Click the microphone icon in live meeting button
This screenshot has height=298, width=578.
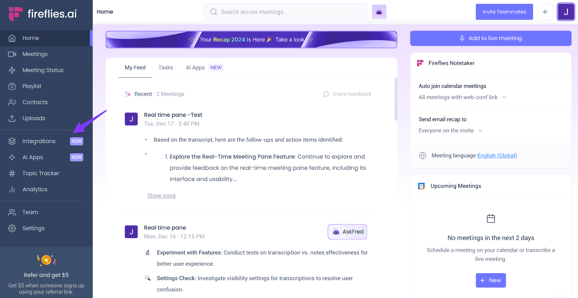(462, 38)
